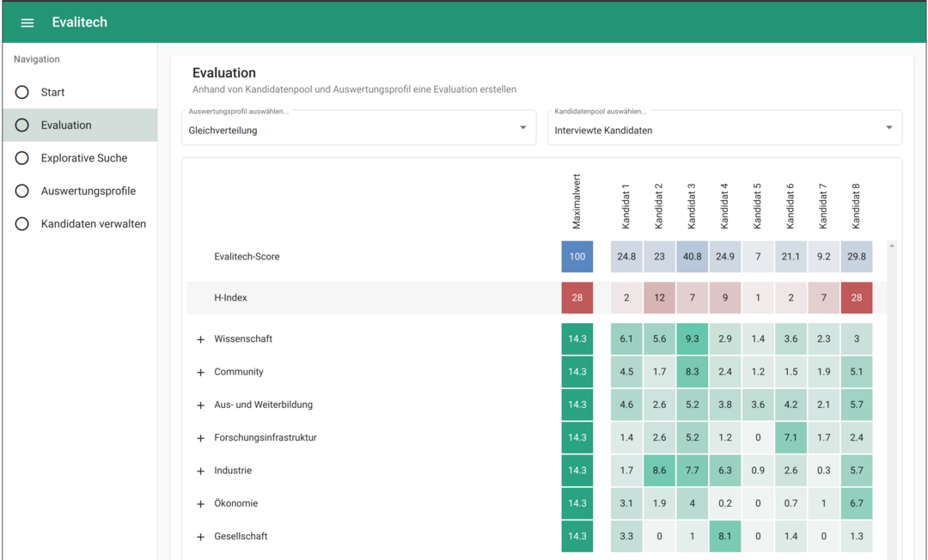The image size is (928, 560).
Task: Select the Explorative Suche radio icon
Action: tap(21, 158)
